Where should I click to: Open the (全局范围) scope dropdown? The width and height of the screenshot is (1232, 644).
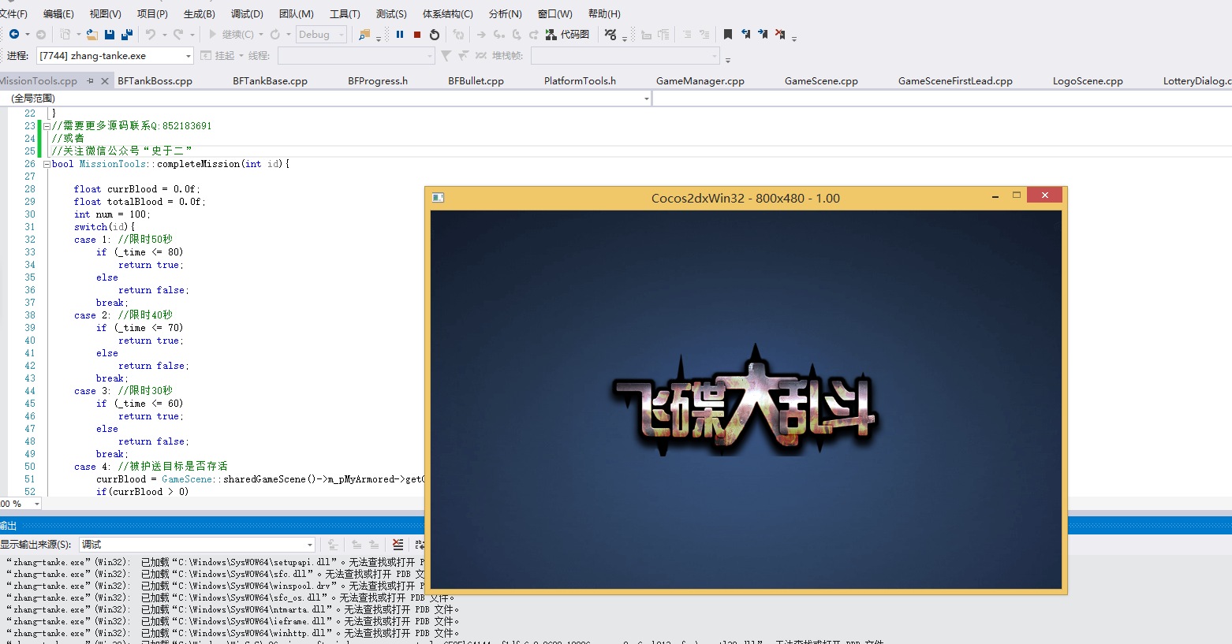click(326, 98)
